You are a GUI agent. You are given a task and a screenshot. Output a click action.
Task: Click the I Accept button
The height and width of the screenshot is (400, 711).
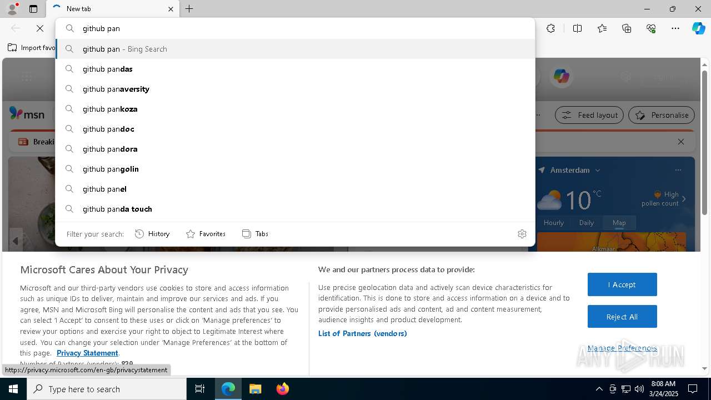click(x=622, y=284)
